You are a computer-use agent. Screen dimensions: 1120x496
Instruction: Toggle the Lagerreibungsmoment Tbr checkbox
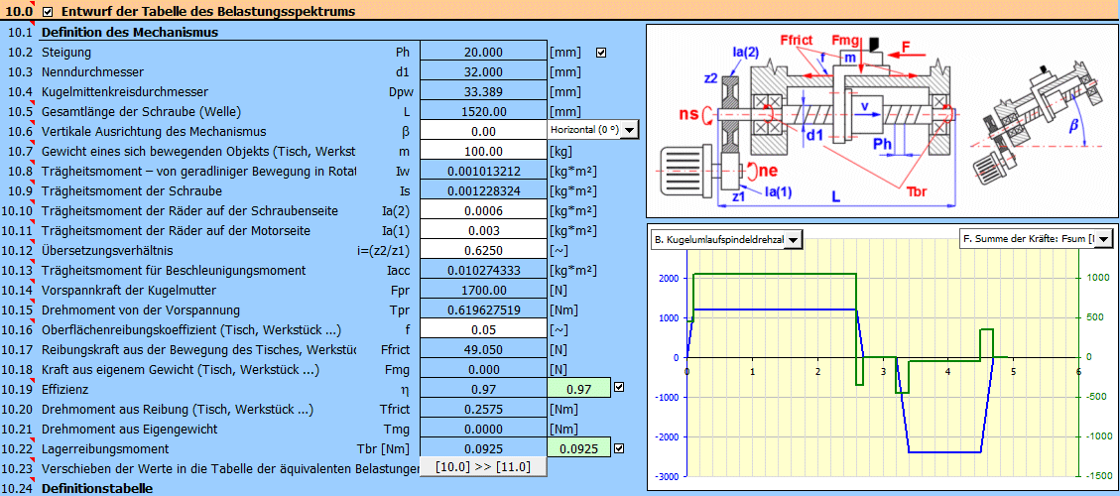pyautogui.click(x=619, y=448)
